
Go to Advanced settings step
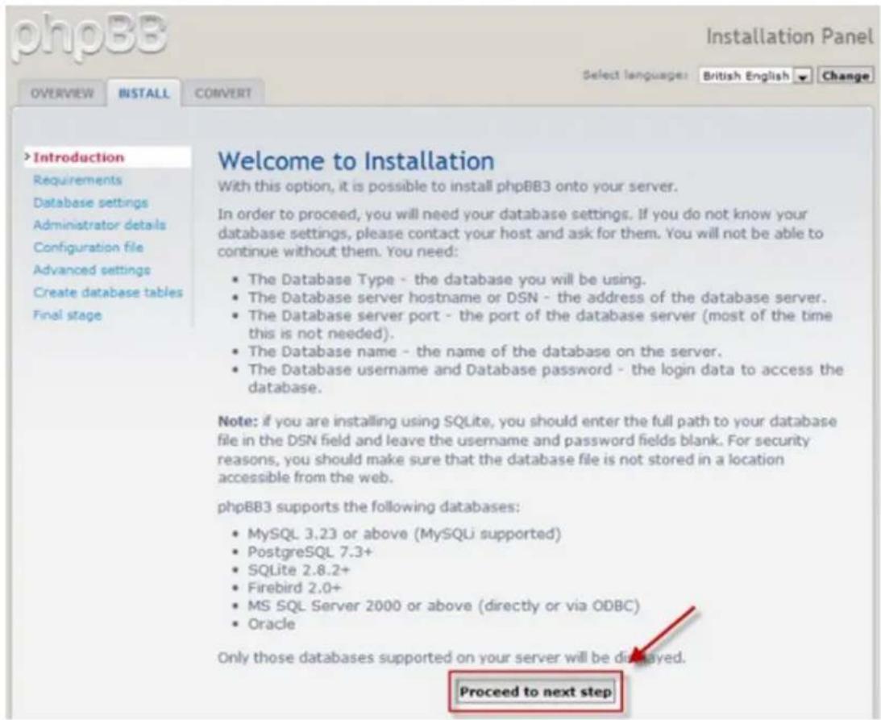click(x=92, y=270)
